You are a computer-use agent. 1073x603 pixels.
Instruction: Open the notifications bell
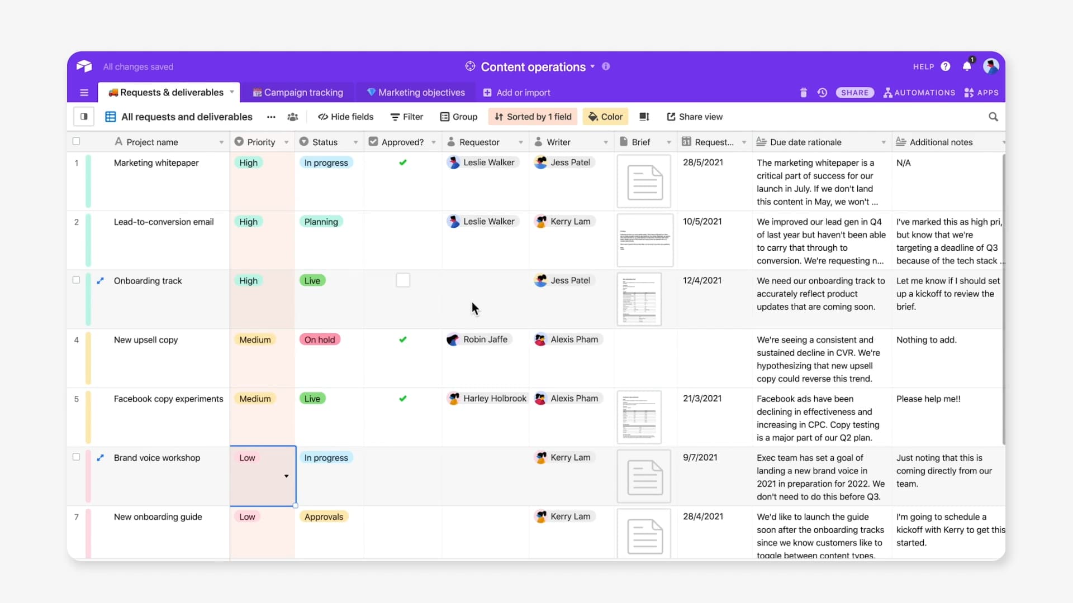967,66
